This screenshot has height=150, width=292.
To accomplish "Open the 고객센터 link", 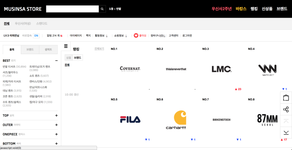I will [173, 36].
